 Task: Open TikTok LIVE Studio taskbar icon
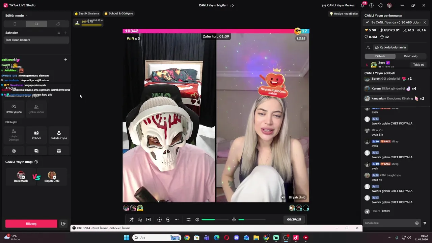[x=296, y=238]
